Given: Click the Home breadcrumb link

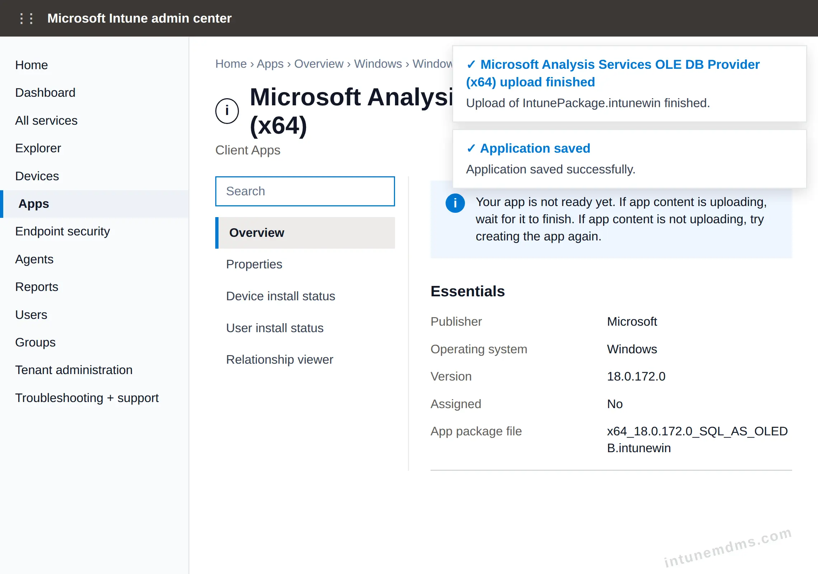Looking at the screenshot, I should 231,63.
